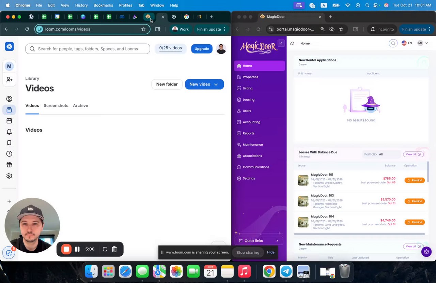Delete the Loom recording via the trash icon
The image size is (436, 283).
point(114,249)
